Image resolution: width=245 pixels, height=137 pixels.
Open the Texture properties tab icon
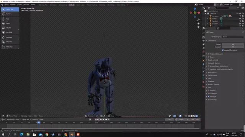click(203, 86)
